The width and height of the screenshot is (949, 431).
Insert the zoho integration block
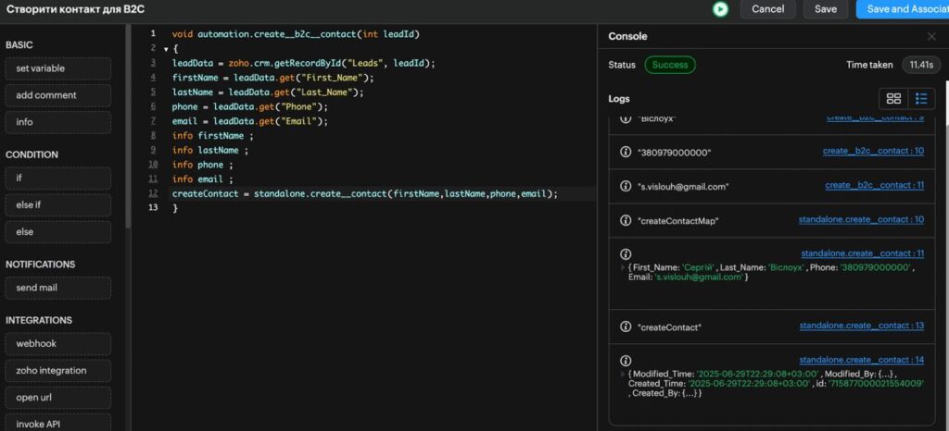pos(58,371)
